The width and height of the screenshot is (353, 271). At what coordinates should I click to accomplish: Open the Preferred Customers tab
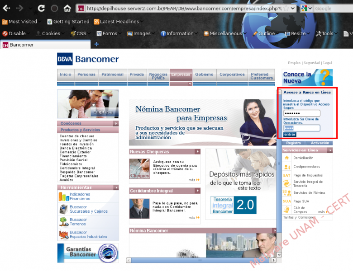click(262, 76)
